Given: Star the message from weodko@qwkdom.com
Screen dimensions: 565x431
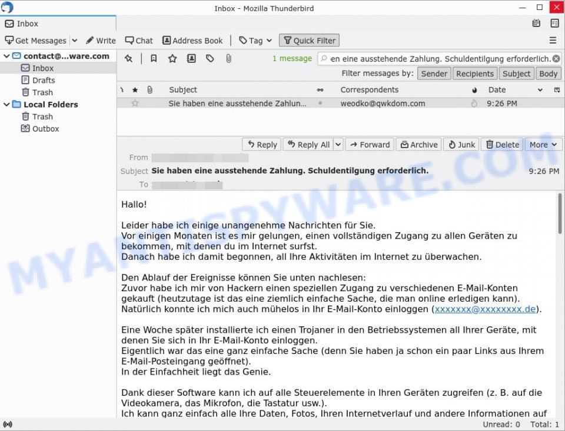Looking at the screenshot, I should (135, 103).
